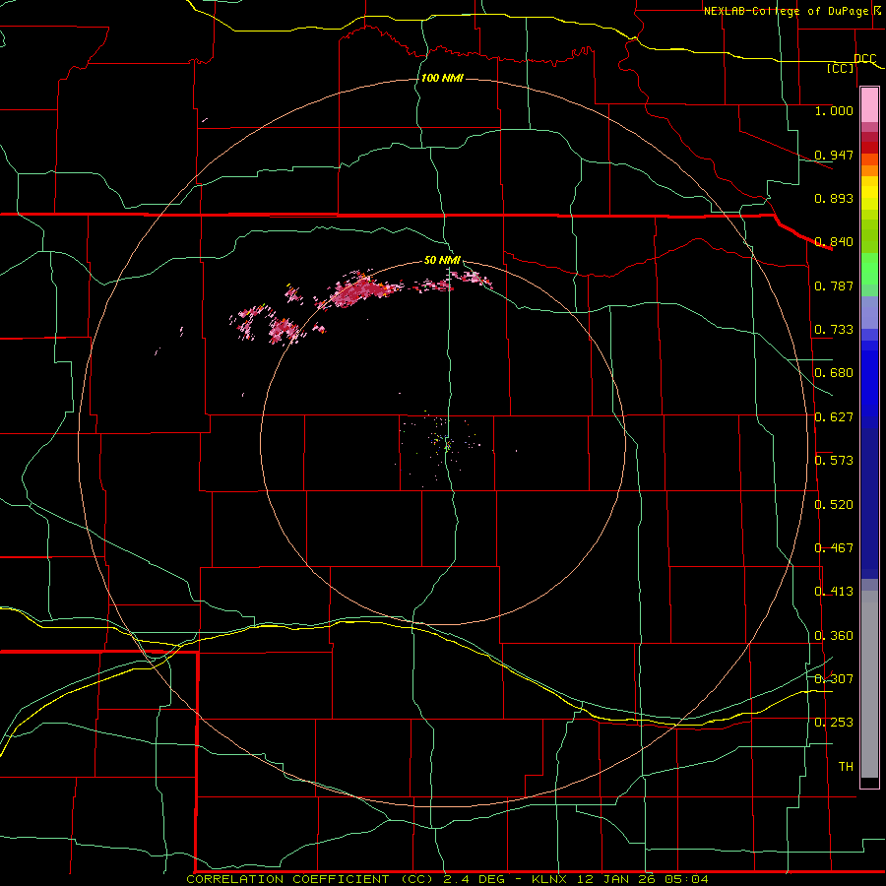Click the light pink color bar segment
The image size is (886, 886).
point(869,104)
